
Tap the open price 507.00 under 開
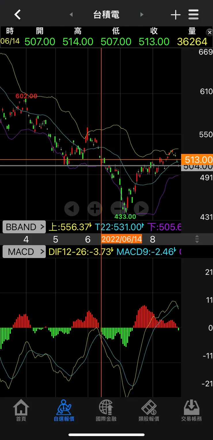coord(40,42)
